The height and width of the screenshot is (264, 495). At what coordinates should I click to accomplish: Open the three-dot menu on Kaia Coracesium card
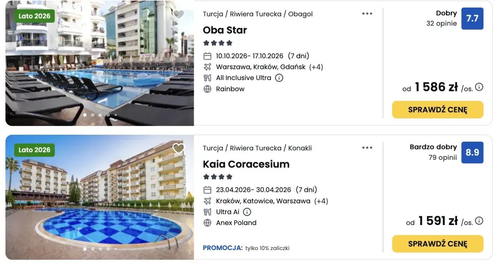(367, 147)
